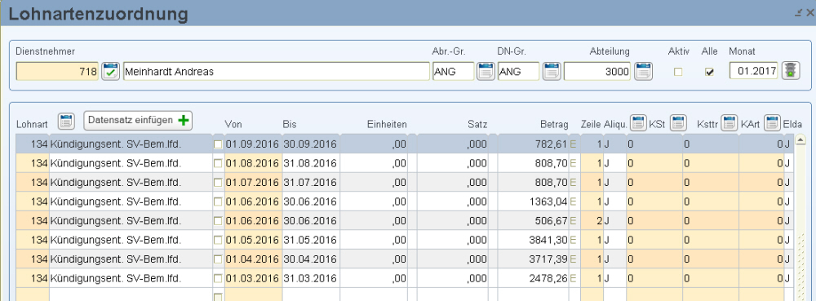816x301 pixels.
Task: Click the vertical scrollbar of the table
Action: point(800,219)
